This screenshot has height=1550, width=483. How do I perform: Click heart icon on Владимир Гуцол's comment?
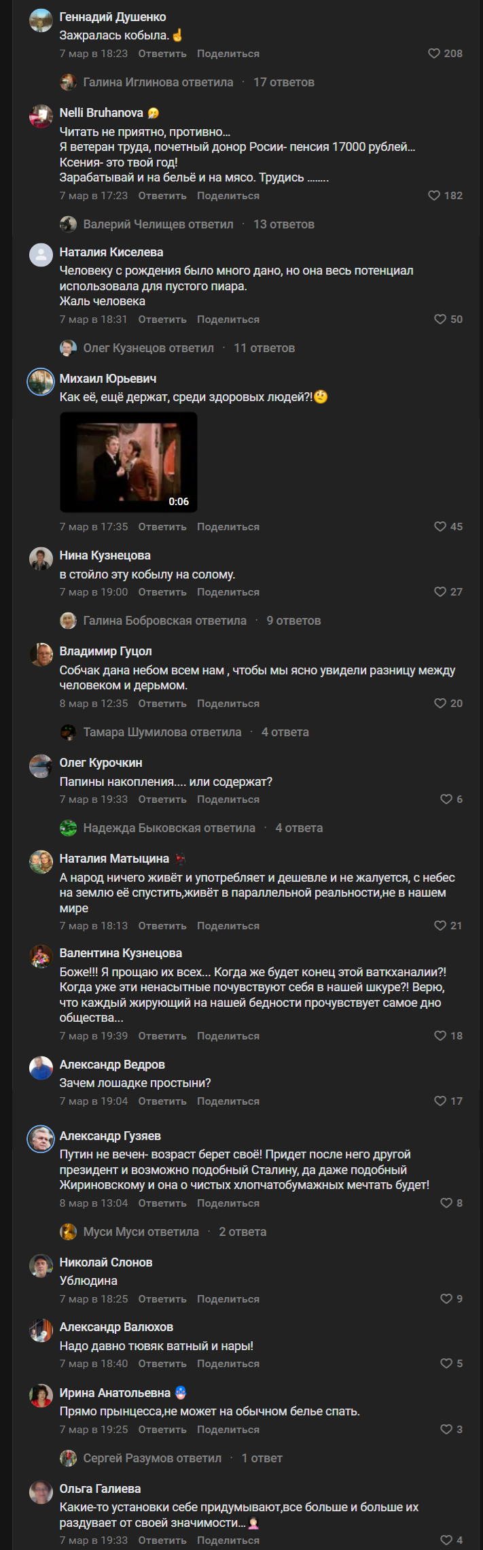click(x=440, y=704)
